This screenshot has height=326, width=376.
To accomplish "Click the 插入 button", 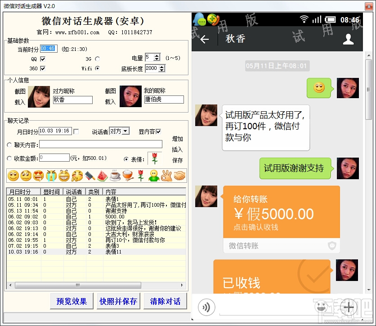I will tap(178, 149).
